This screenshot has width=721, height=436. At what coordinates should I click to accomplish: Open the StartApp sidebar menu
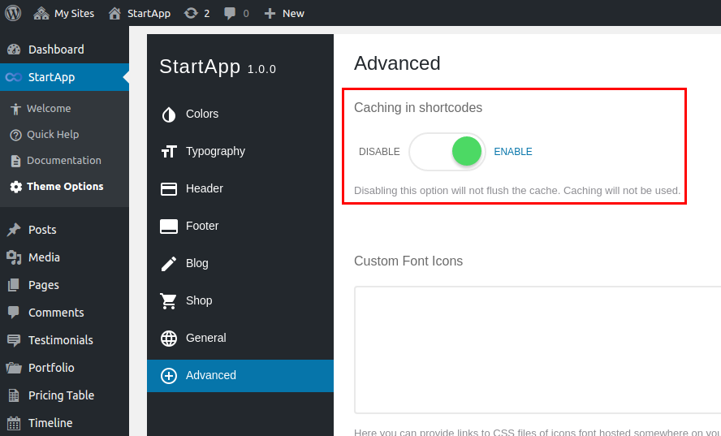(64, 77)
